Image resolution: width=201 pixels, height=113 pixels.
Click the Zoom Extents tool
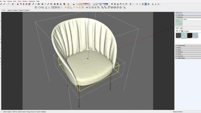(x=51, y=4)
